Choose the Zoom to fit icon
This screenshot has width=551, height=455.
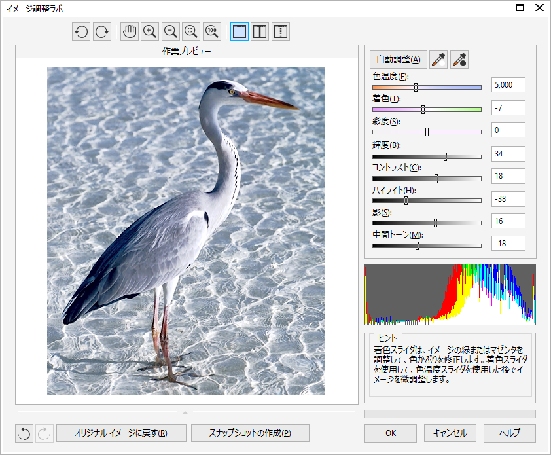pos(191,31)
